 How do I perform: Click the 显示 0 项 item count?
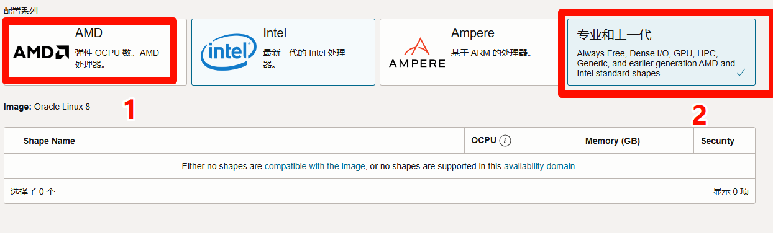(x=731, y=191)
